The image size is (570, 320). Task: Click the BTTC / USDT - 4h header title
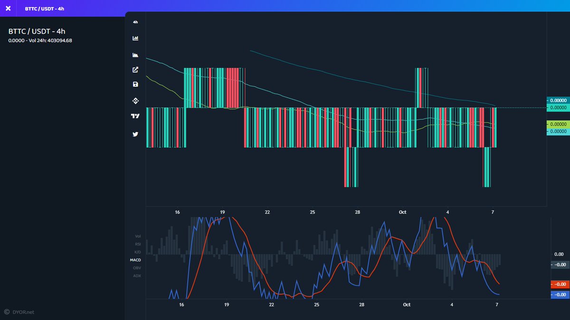click(37, 31)
